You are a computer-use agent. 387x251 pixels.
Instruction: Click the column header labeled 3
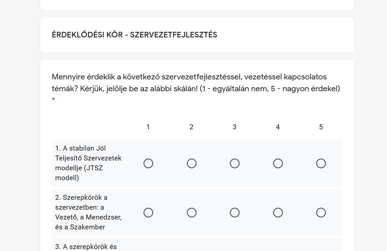pos(234,127)
